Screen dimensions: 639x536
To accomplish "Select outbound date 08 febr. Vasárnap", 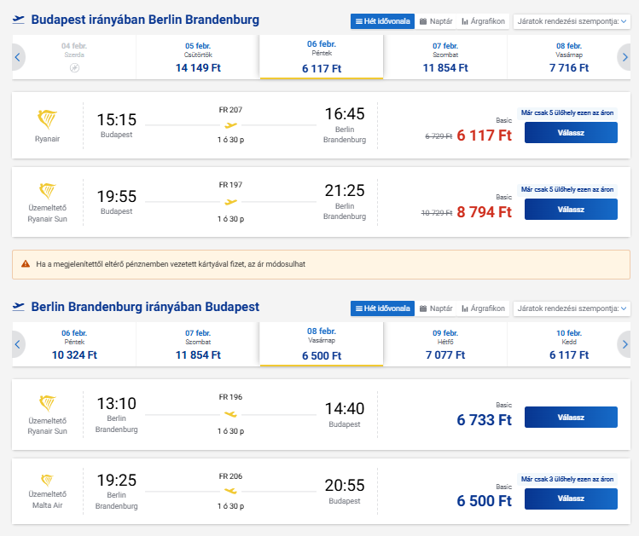I will [x=569, y=57].
